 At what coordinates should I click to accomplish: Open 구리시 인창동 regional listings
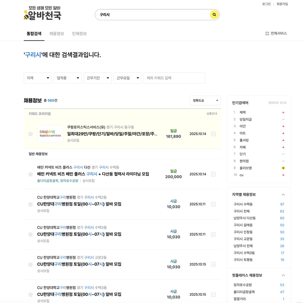pyautogui.click(x=243, y=232)
